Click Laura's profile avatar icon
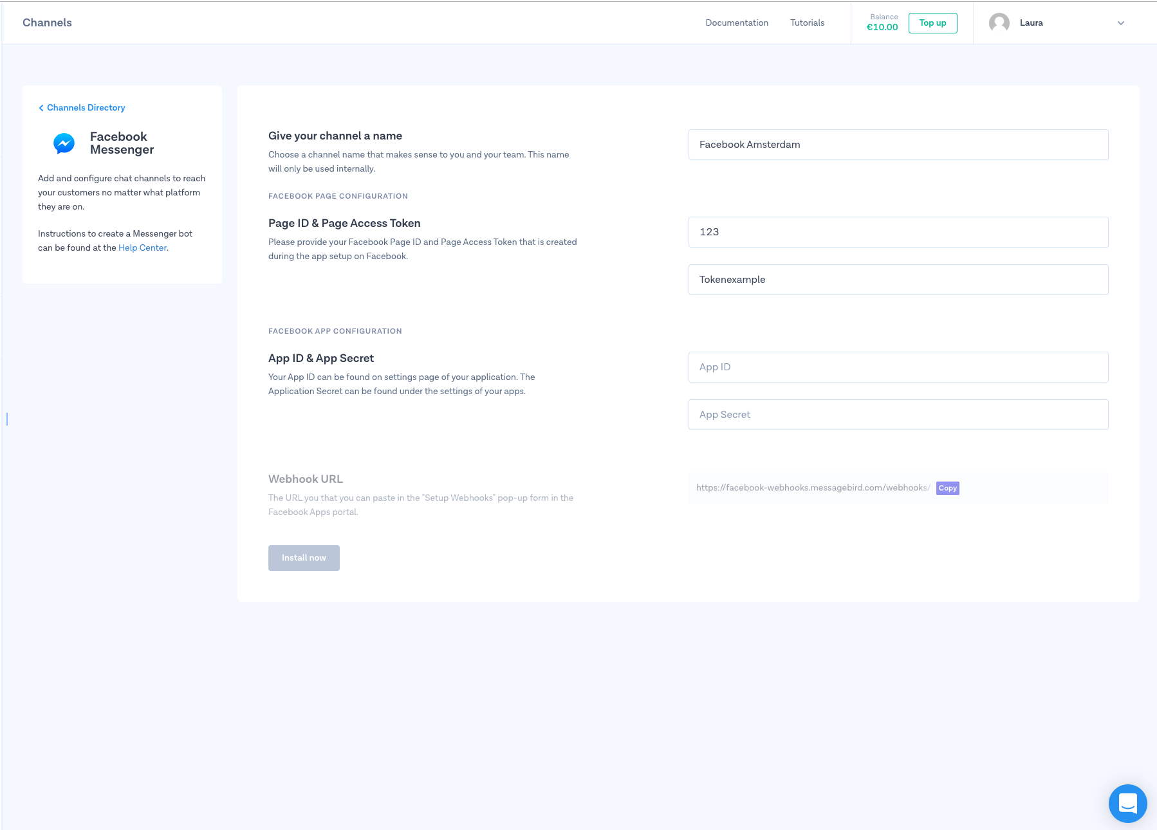1157x830 pixels. [999, 23]
